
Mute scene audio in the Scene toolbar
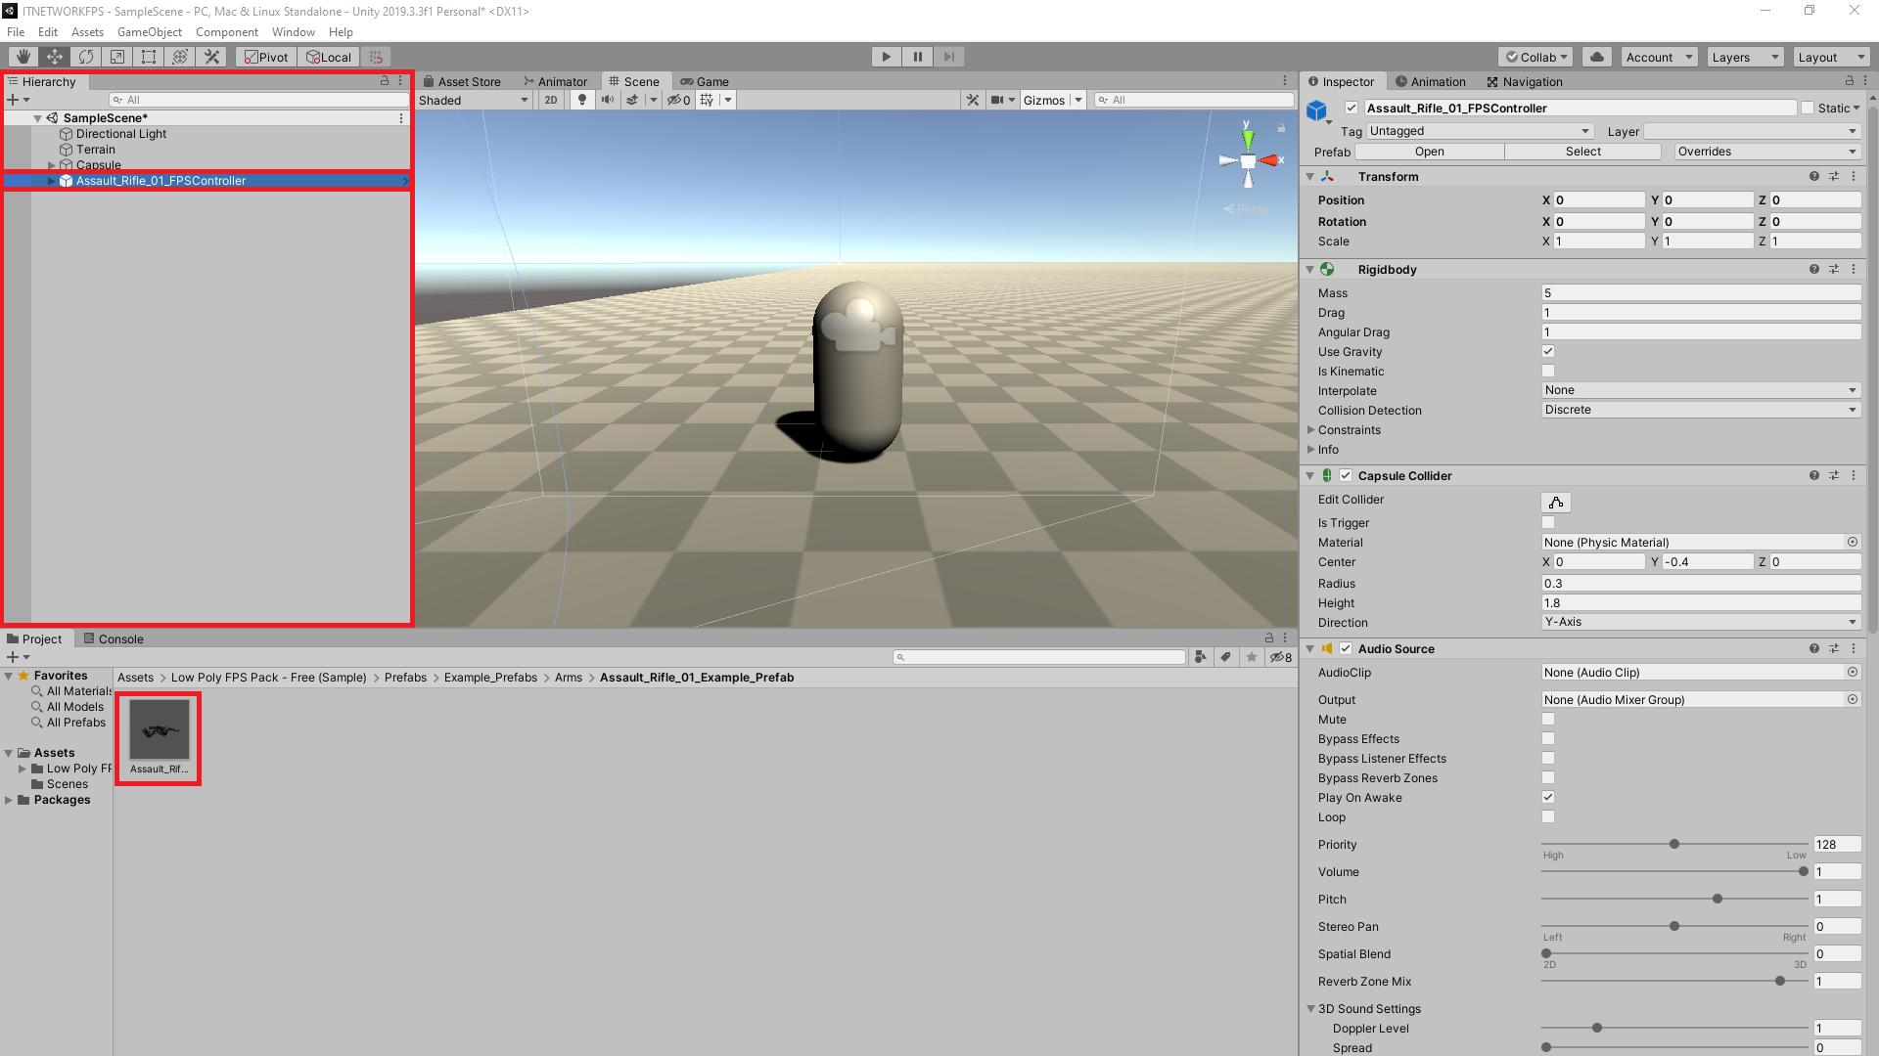tap(608, 100)
